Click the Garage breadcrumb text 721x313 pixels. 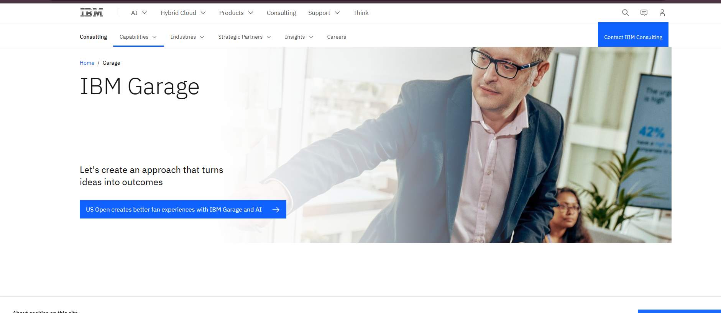point(111,63)
